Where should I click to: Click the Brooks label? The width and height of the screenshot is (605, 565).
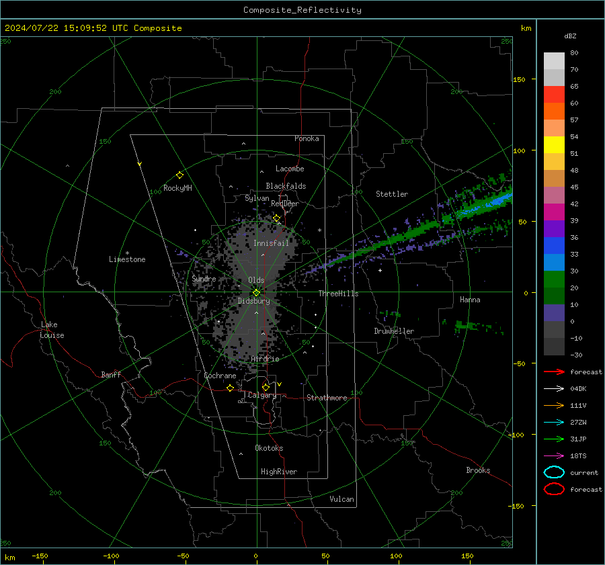[x=478, y=470]
